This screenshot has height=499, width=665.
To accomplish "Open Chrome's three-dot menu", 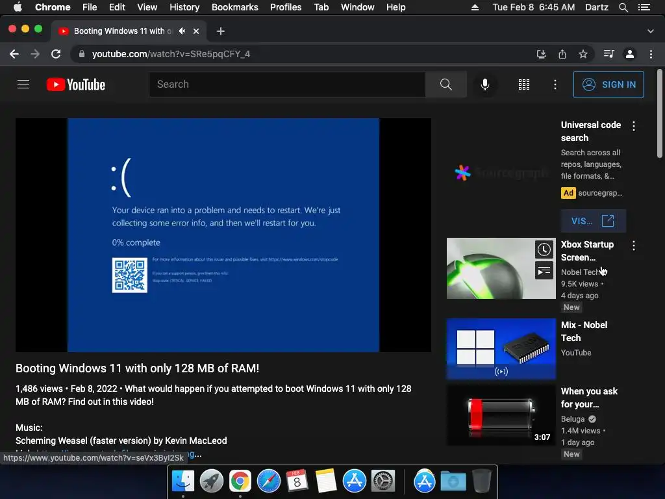I will point(651,54).
